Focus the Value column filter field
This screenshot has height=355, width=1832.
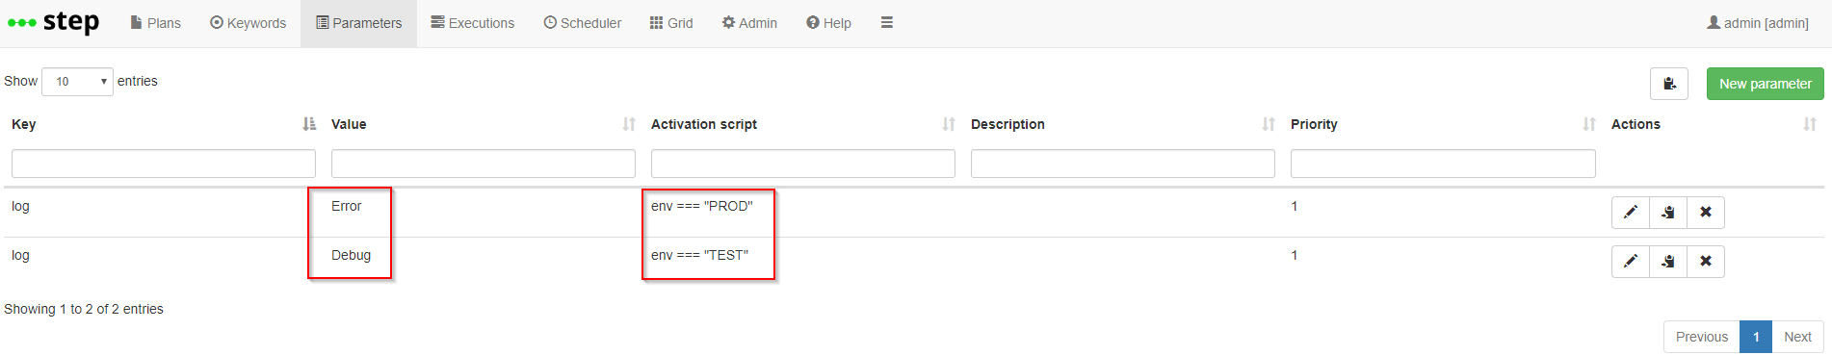click(x=484, y=164)
